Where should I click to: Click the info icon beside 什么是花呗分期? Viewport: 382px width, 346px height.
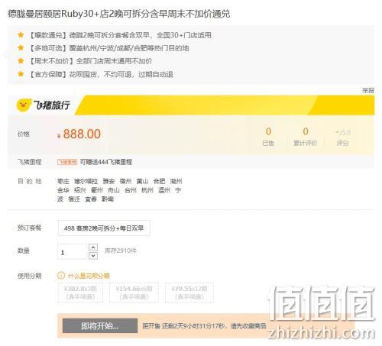pos(61,276)
